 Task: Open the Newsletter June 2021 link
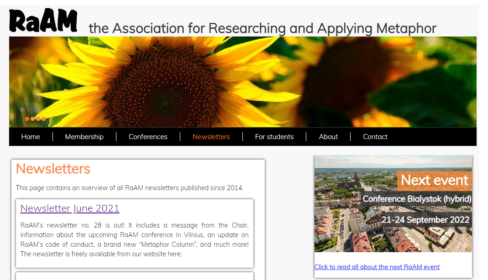click(70, 208)
